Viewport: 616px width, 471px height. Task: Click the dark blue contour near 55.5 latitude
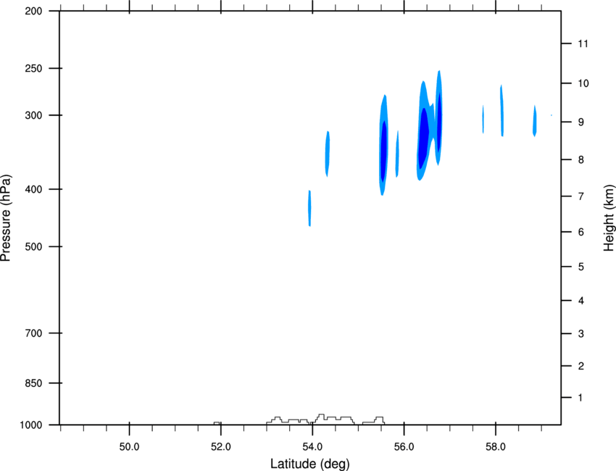pos(384,151)
